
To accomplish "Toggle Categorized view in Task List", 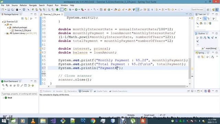I will tap(205, 18).
